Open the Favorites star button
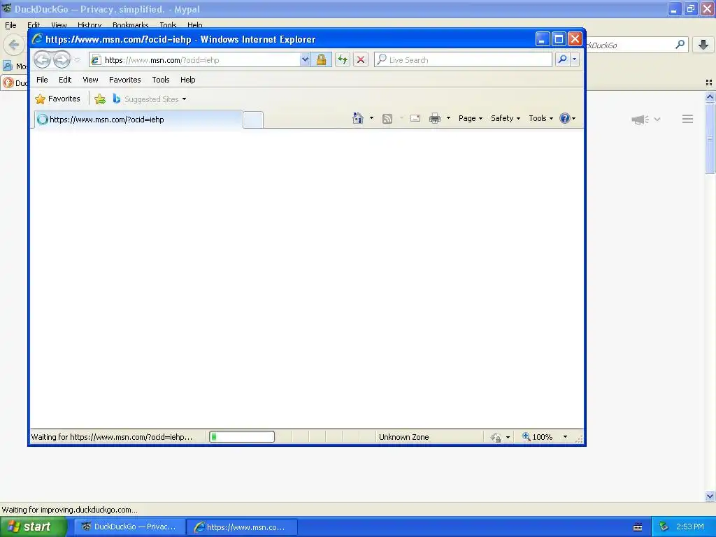The image size is (716, 537). (57, 99)
